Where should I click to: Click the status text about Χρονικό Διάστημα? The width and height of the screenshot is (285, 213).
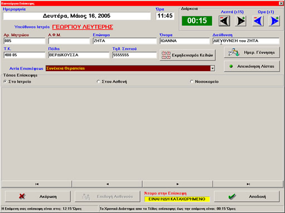click(168, 209)
